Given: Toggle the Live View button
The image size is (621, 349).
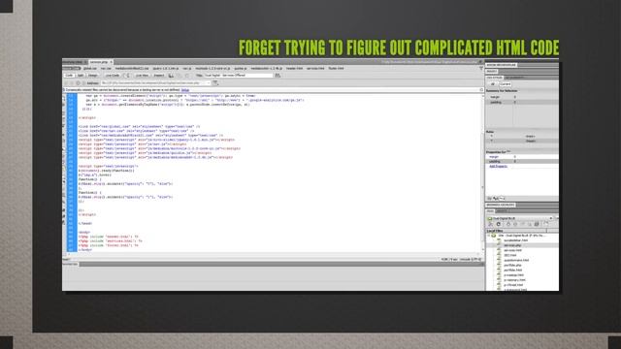Looking at the screenshot, I should pyautogui.click(x=143, y=76).
